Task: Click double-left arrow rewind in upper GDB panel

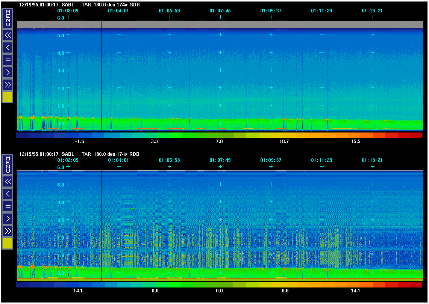Action: (x=8, y=35)
